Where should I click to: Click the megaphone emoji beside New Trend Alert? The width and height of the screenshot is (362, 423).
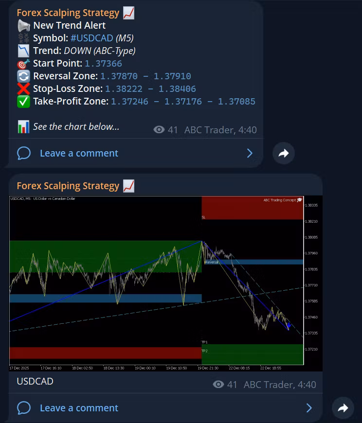[x=23, y=26]
